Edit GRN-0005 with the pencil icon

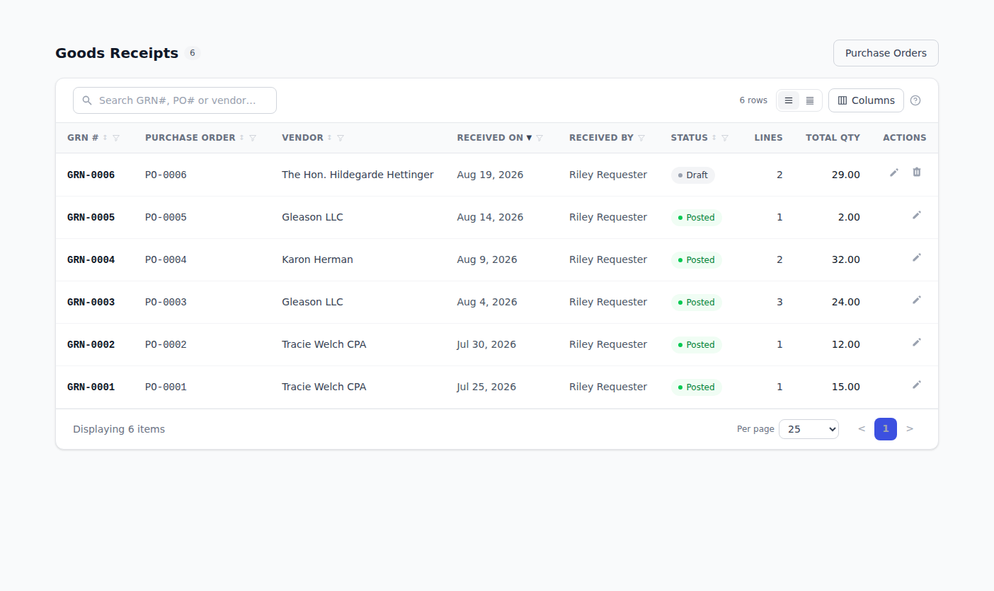tap(917, 215)
